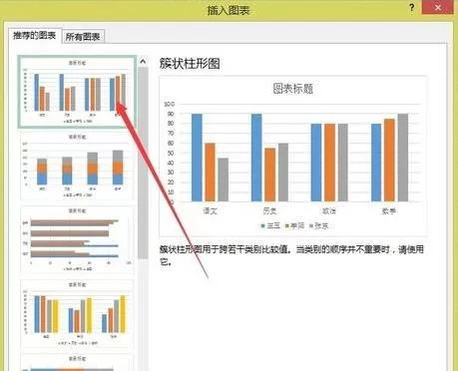Choose the clustered column chart thumbnail

pos(77,92)
